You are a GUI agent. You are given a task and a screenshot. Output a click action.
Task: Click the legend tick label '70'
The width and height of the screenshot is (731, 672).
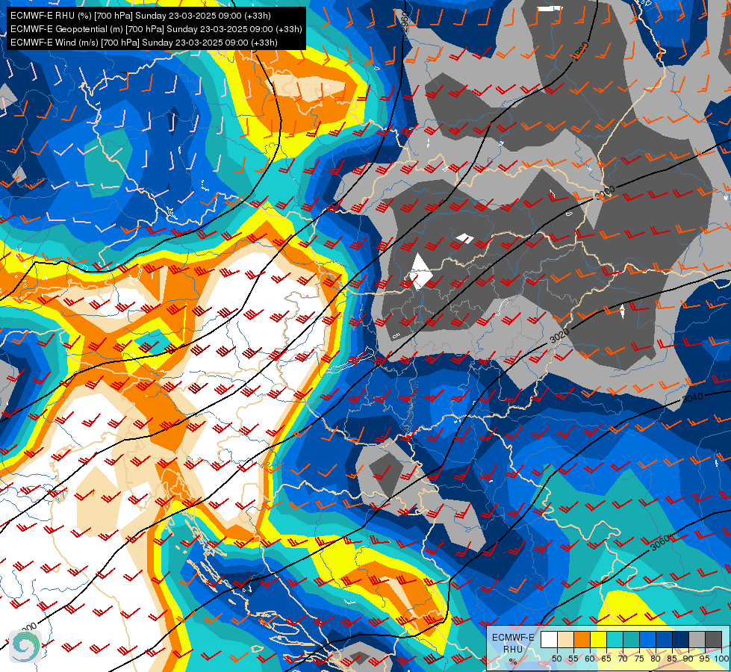[x=623, y=659]
